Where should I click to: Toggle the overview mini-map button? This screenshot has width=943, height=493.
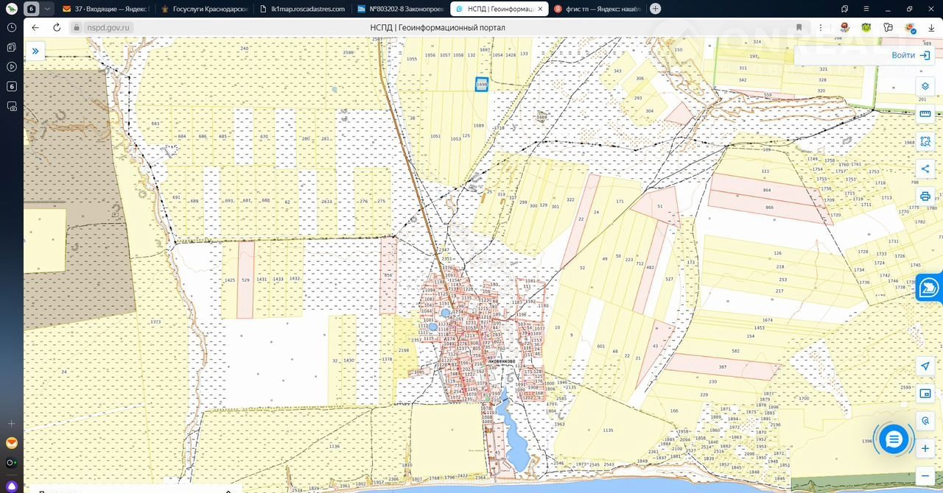pyautogui.click(x=925, y=394)
